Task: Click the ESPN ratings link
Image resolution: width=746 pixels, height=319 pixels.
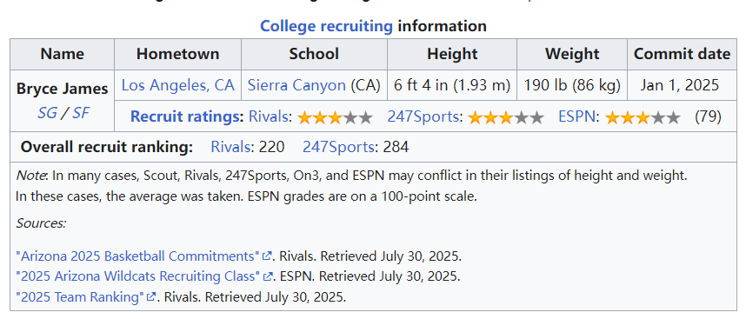Action: click(576, 116)
